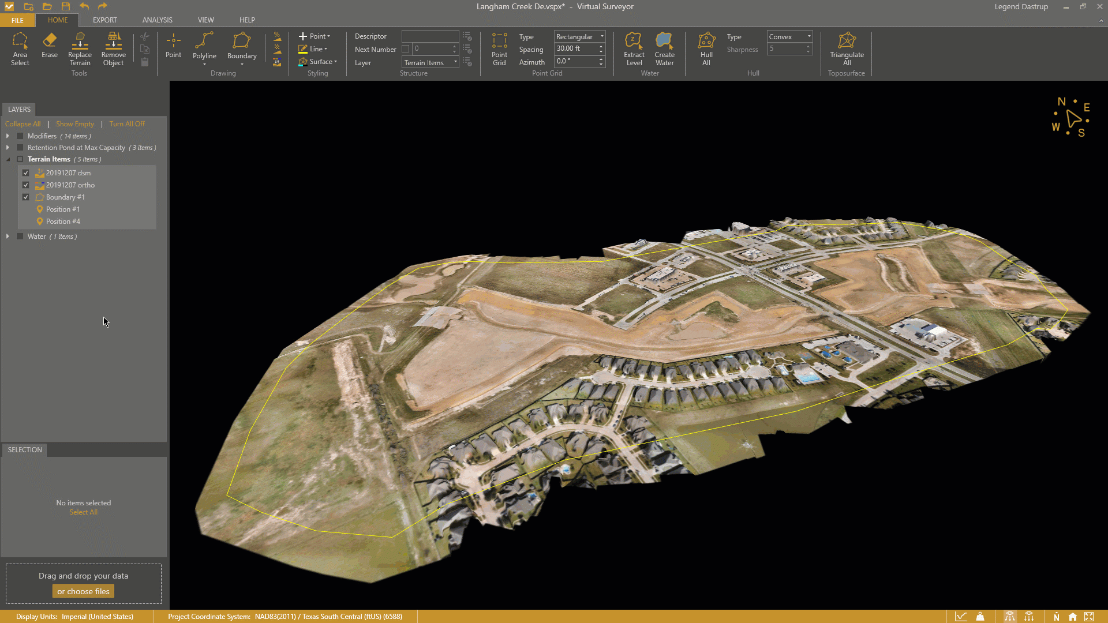Select the Point Grid tool
1108x623 pixels.
click(500, 49)
